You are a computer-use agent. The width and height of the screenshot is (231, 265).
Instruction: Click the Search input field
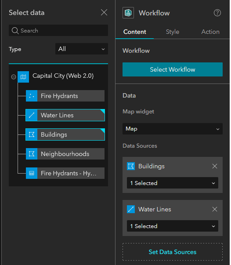pyautogui.click(x=58, y=30)
